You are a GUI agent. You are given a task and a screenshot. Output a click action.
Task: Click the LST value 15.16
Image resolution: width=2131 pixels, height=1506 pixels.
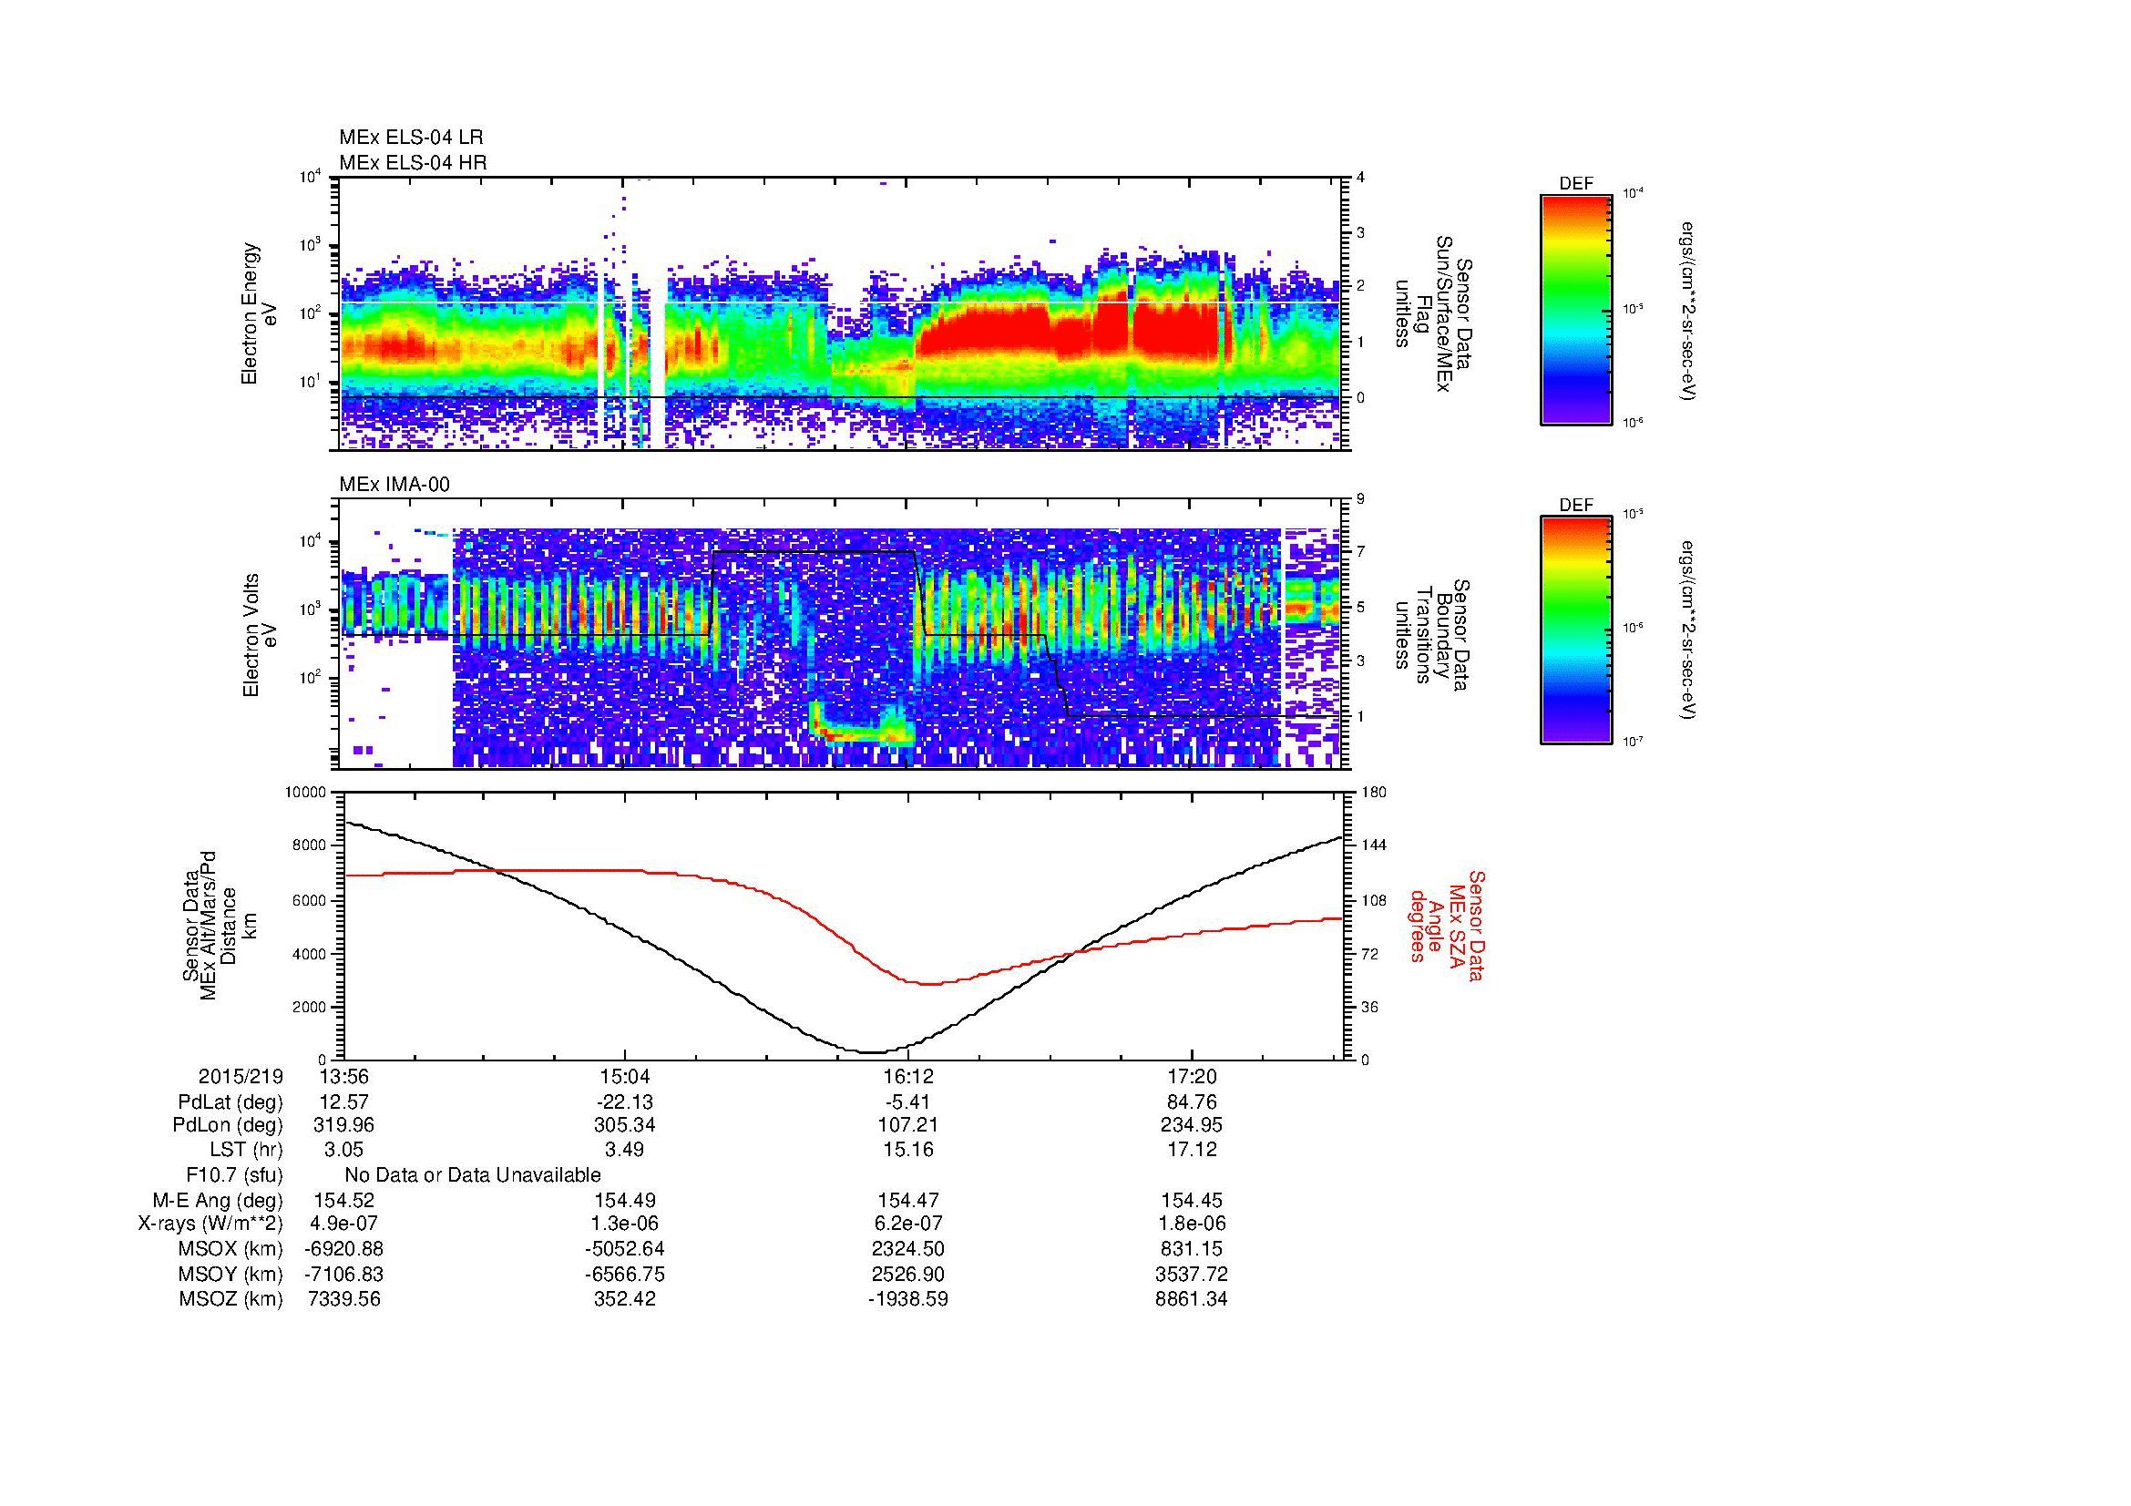(x=907, y=1150)
